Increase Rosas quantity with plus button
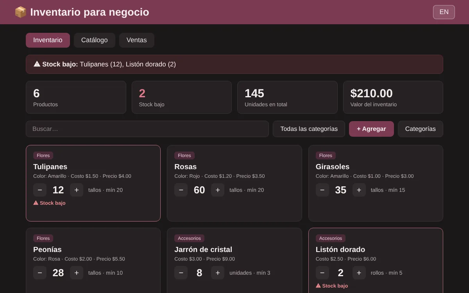The height and width of the screenshot is (293, 469). [218, 190]
